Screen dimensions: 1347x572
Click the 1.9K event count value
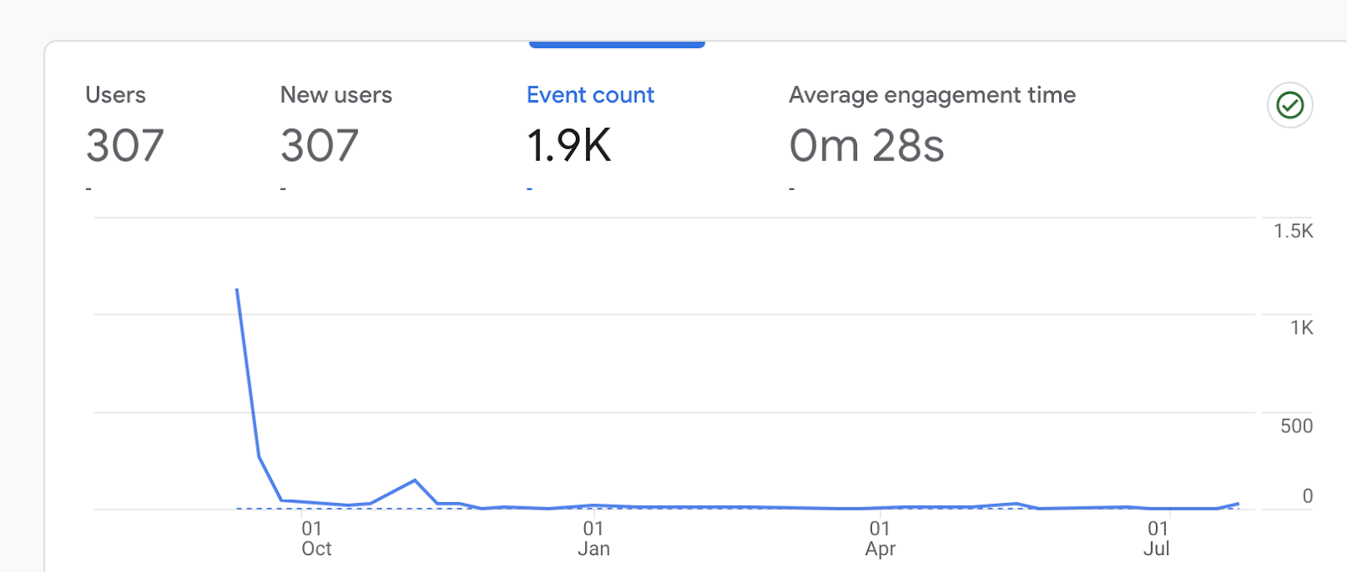[569, 146]
